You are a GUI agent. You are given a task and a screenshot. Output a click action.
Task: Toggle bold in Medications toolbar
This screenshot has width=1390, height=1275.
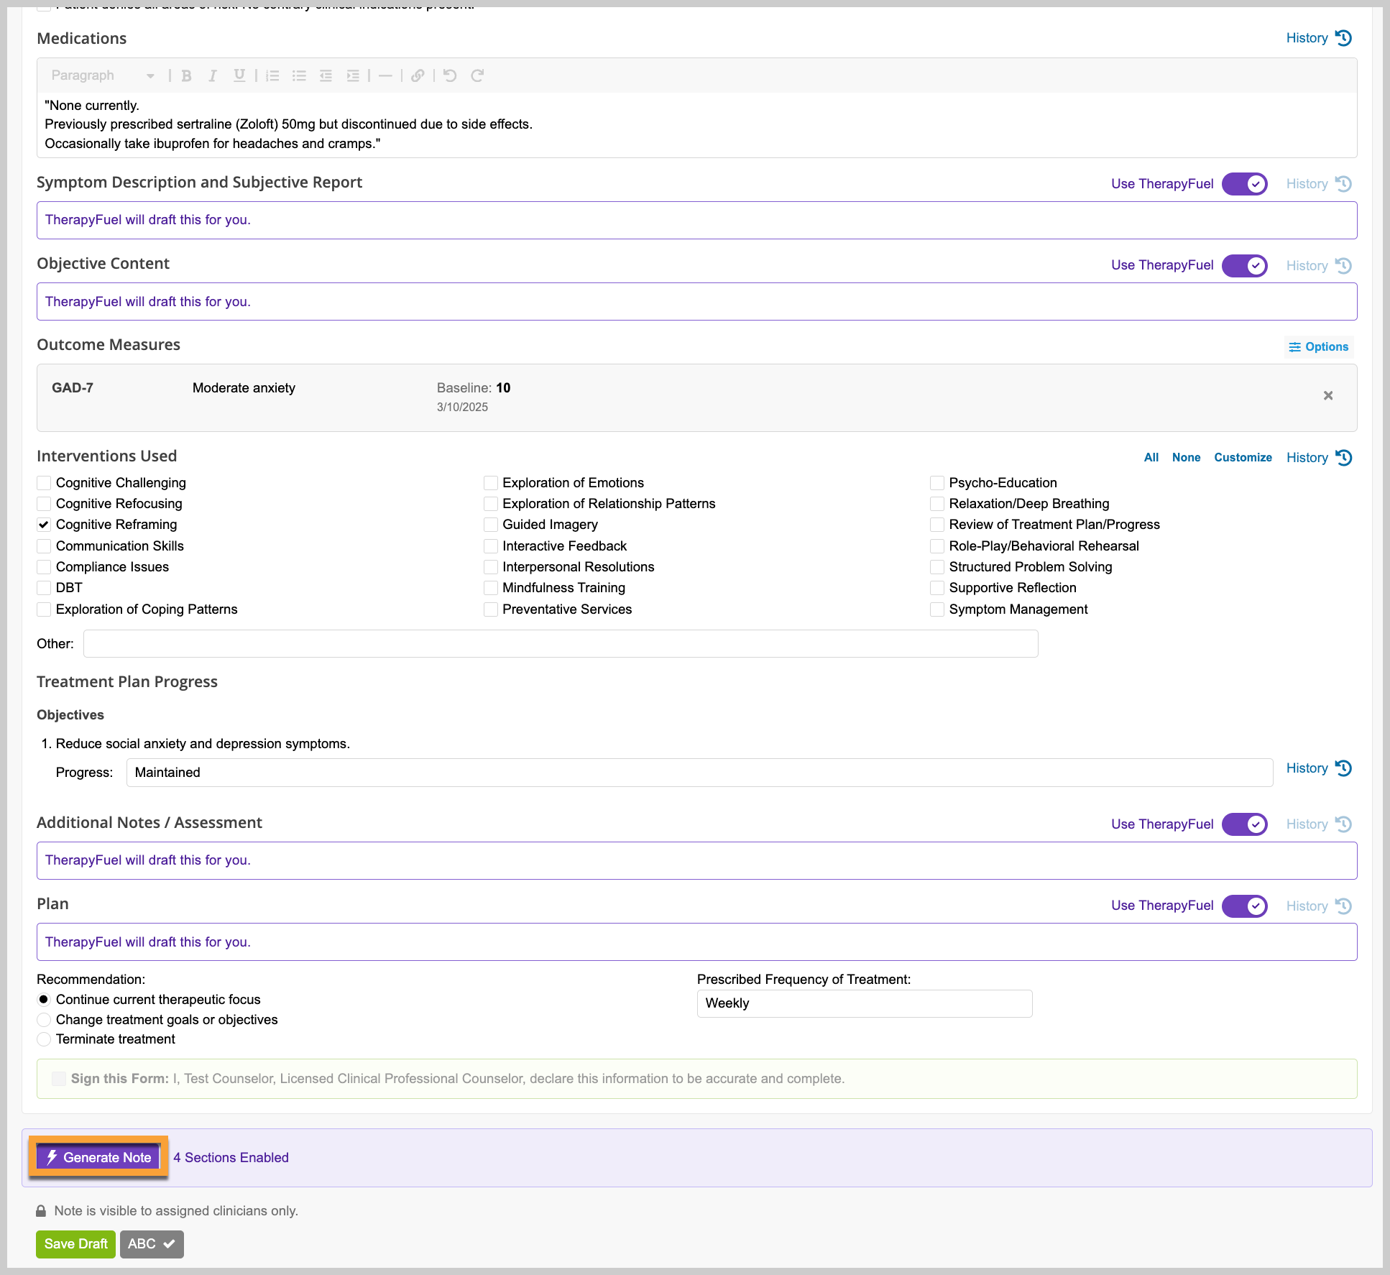click(186, 75)
